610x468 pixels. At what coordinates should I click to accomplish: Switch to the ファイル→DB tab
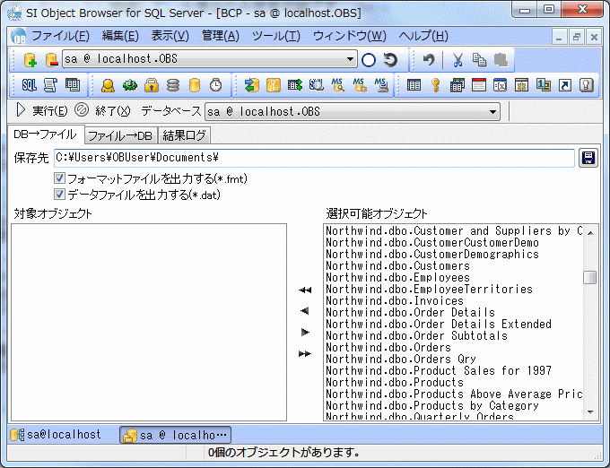[x=120, y=135]
